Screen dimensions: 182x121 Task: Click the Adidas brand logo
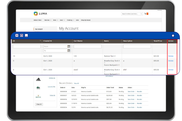39,80
